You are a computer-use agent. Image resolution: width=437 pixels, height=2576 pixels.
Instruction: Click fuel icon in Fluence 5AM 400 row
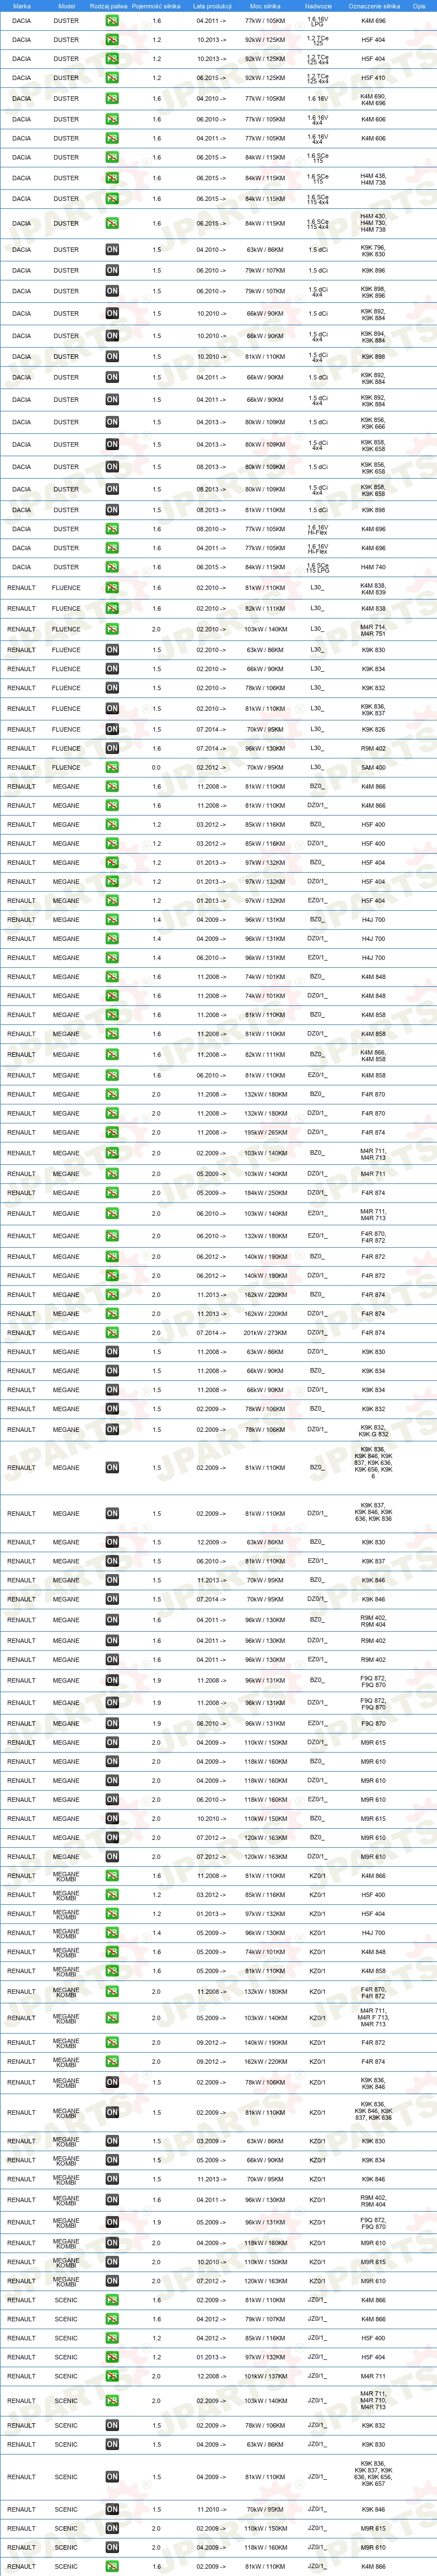pyautogui.click(x=112, y=767)
